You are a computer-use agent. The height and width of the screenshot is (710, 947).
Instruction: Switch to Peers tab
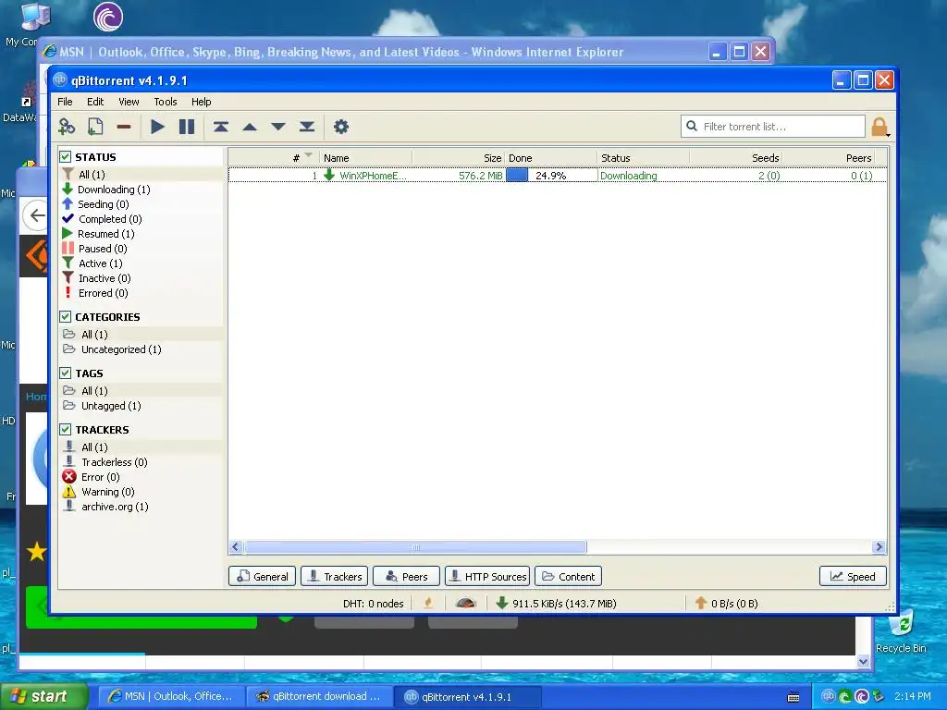[x=407, y=577]
